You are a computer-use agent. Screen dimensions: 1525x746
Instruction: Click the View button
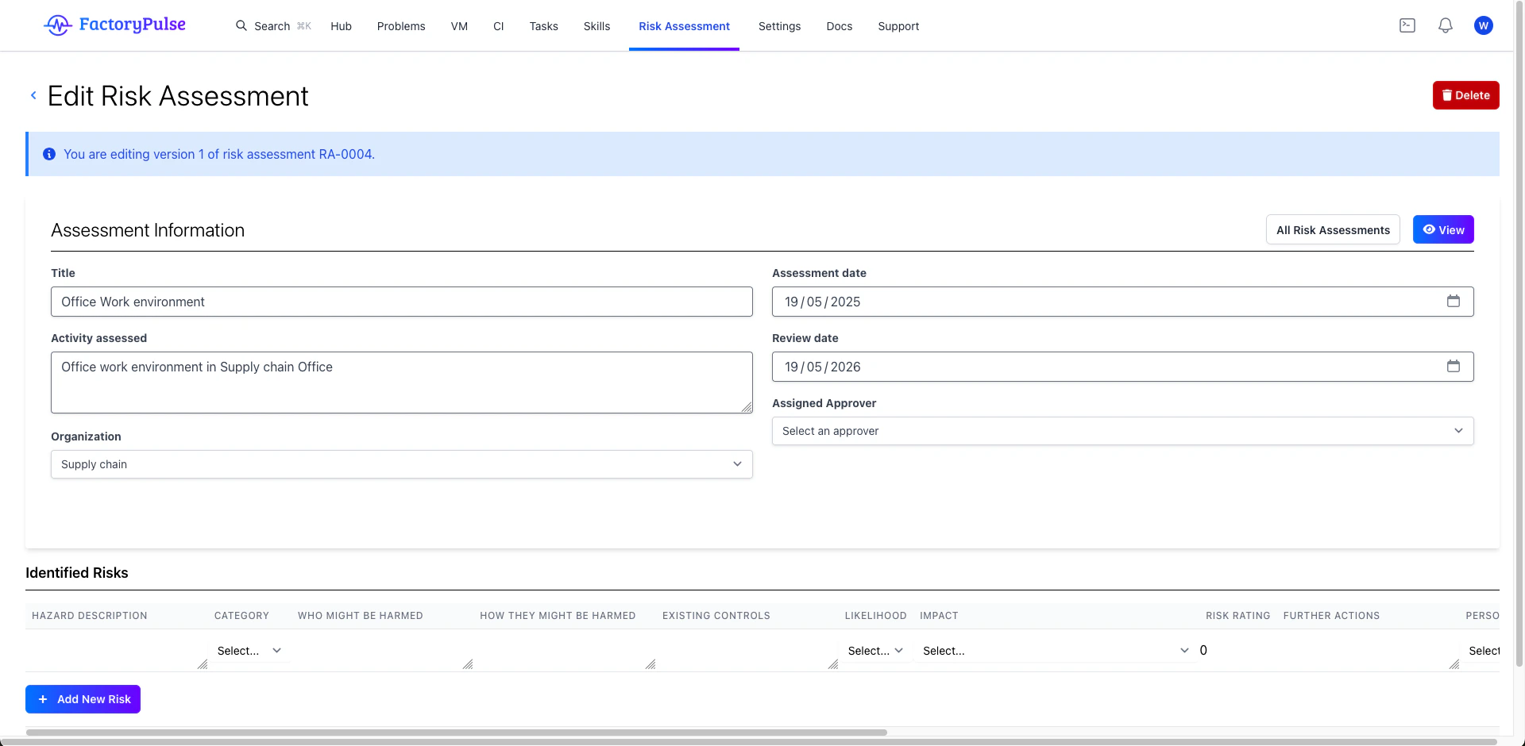[x=1443, y=229]
